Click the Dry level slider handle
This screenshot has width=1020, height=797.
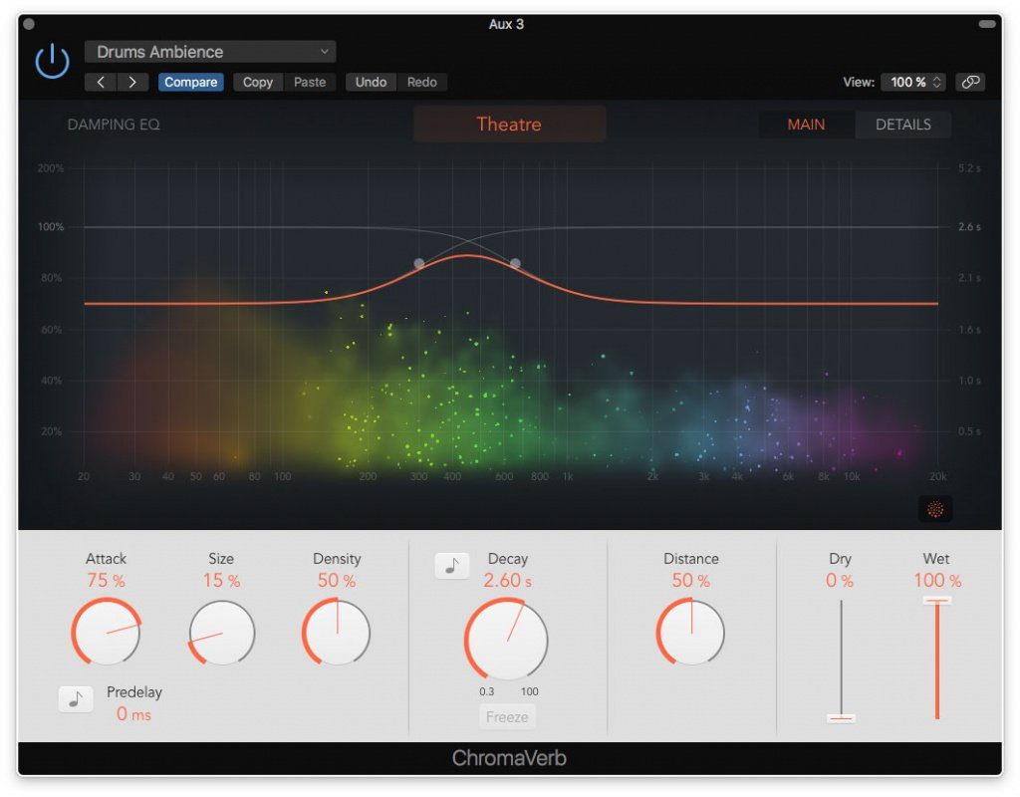(841, 717)
